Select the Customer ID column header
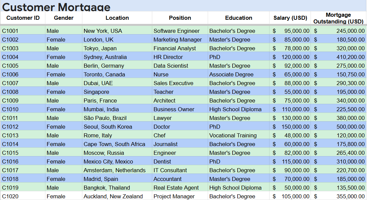Image resolution: width=367 pixels, height=200 pixels. click(23, 18)
